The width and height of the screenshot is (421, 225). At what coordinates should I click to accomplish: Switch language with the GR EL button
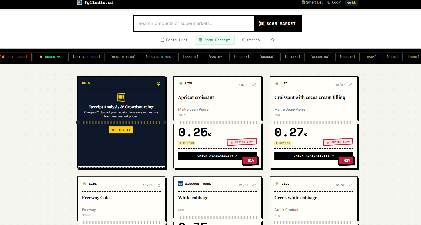pyautogui.click(x=351, y=3)
